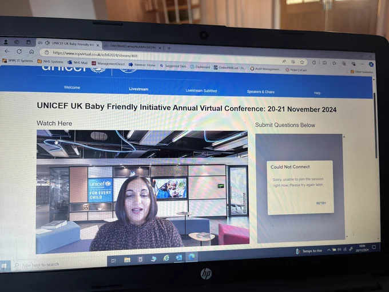
Task: Open the Settings and more ellipsis menu
Action: pyautogui.click(x=363, y=64)
